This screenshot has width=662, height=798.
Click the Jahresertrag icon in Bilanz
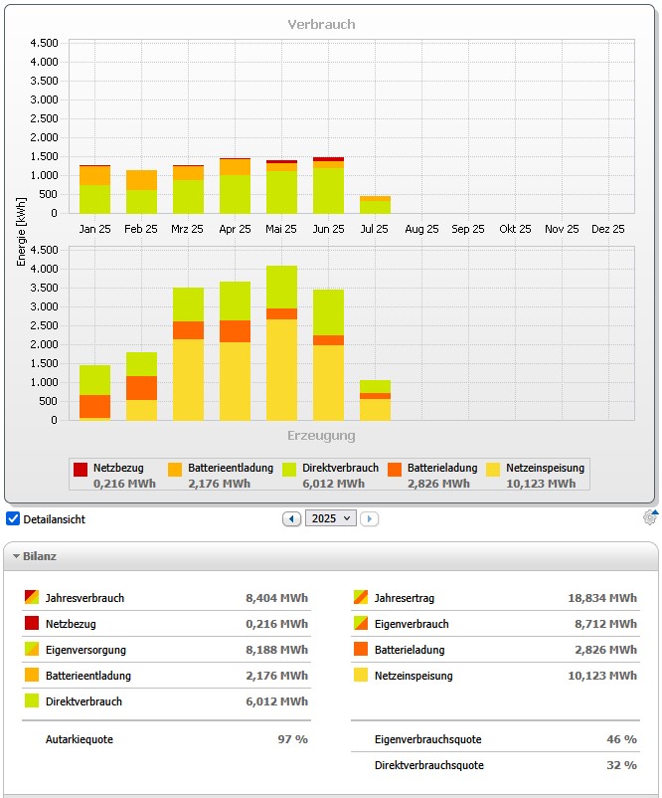(x=360, y=598)
